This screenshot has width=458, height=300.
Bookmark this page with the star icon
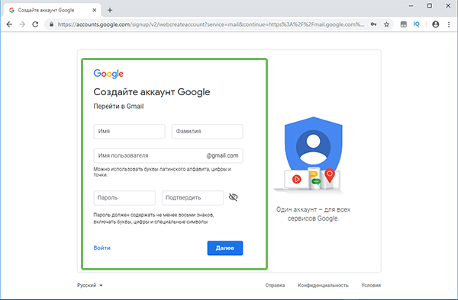(386, 24)
